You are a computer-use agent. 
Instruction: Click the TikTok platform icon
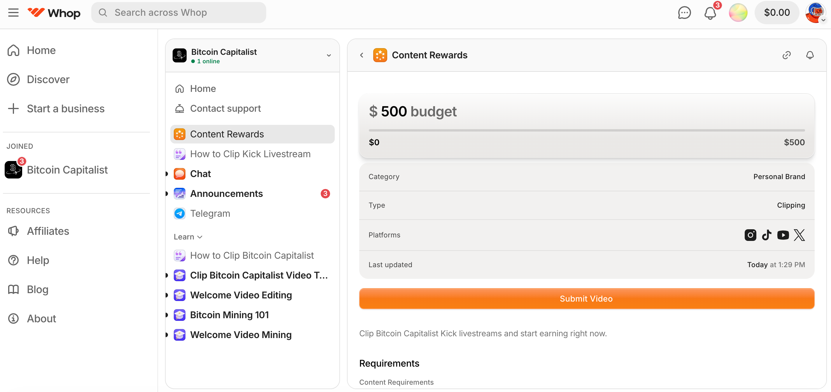[x=767, y=235]
